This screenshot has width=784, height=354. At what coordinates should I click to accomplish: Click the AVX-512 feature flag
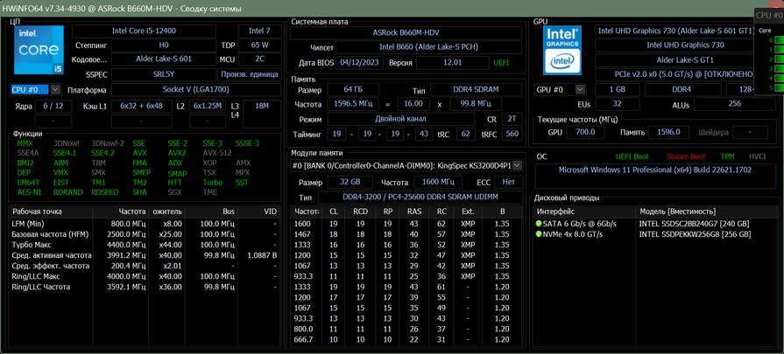tap(217, 153)
